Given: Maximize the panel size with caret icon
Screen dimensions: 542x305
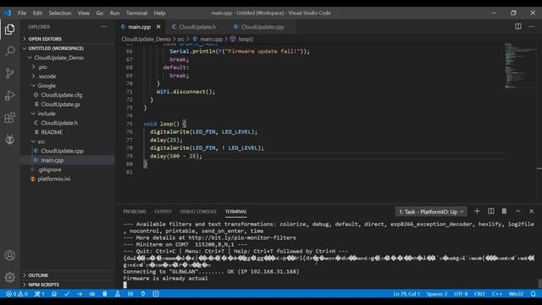Looking at the screenshot, I should pos(517,211).
